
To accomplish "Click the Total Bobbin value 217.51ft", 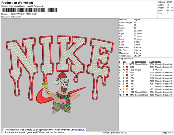I will [137, 56].
